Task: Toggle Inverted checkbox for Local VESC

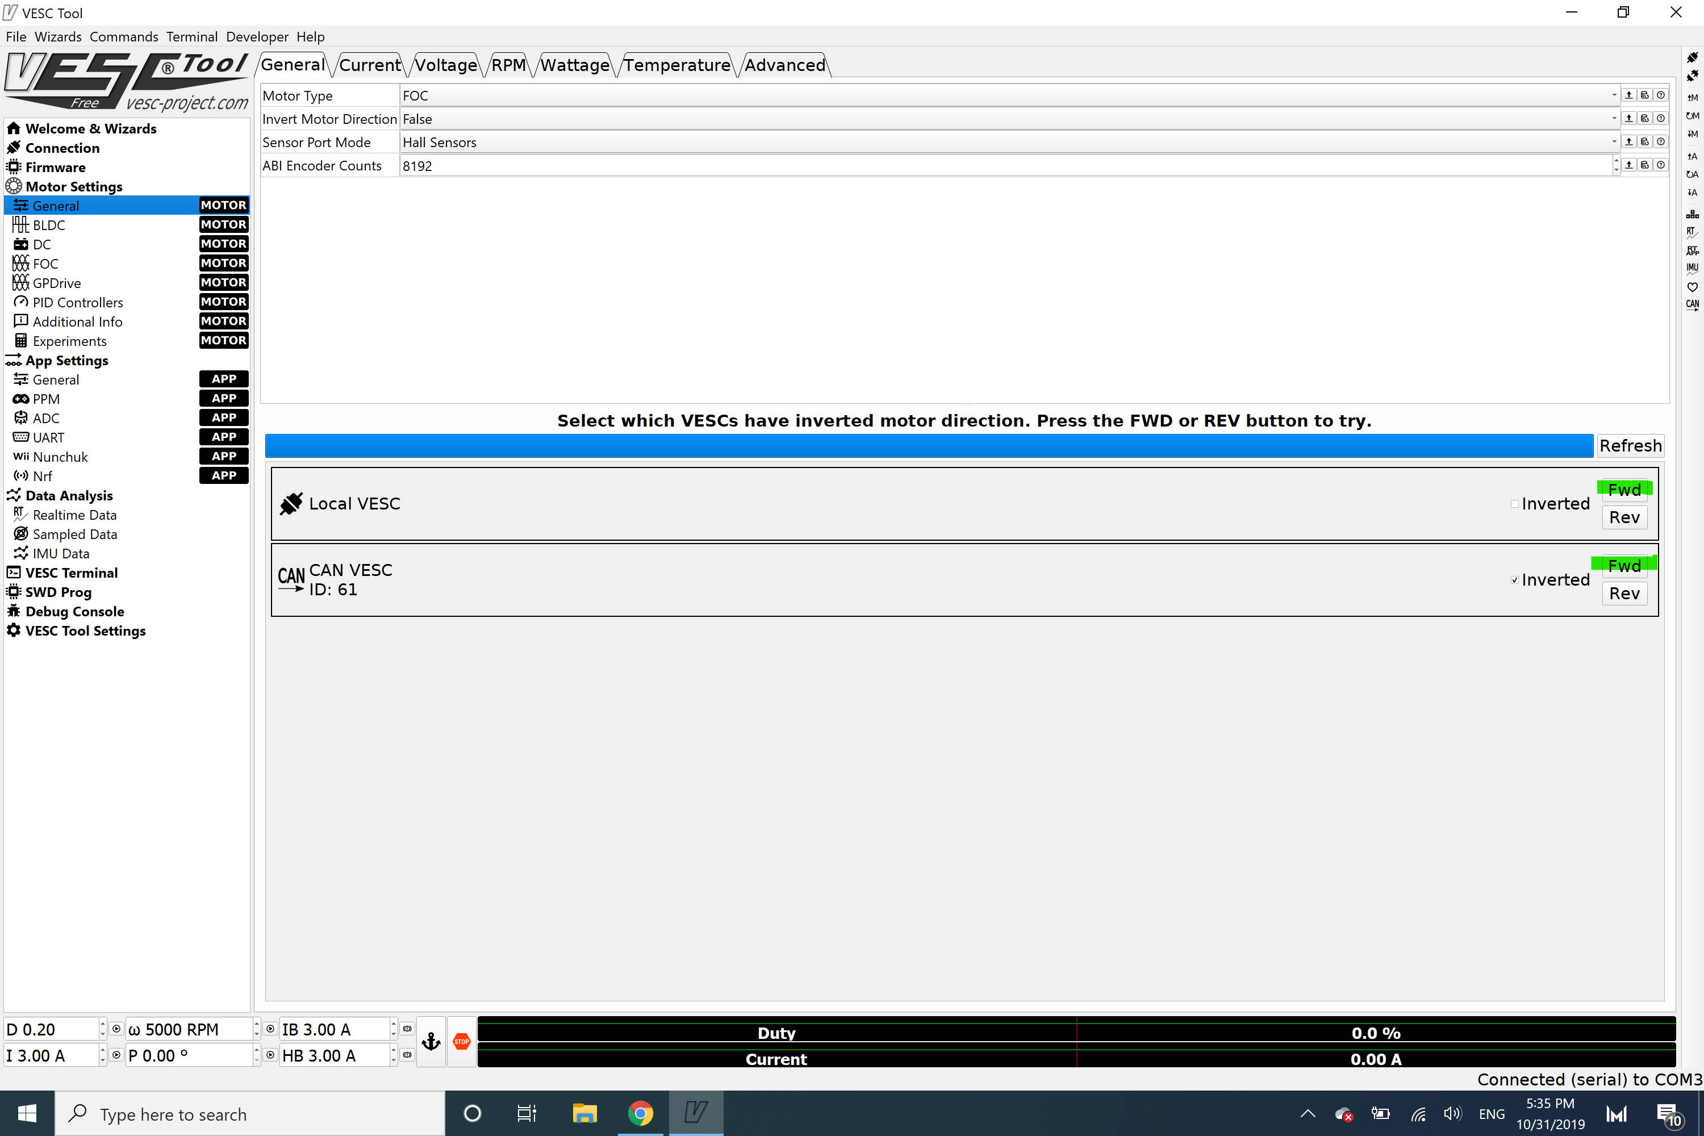Action: 1514,503
